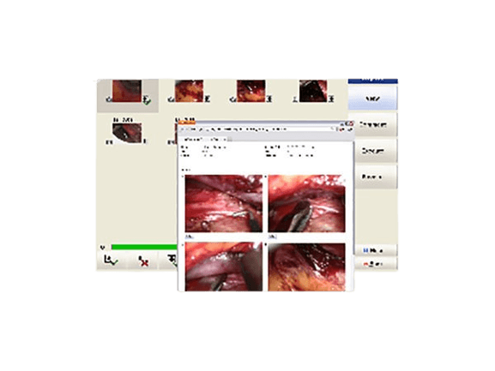
Task: Toggle the selection mark right of the third thumbnail
Action: coord(269,99)
